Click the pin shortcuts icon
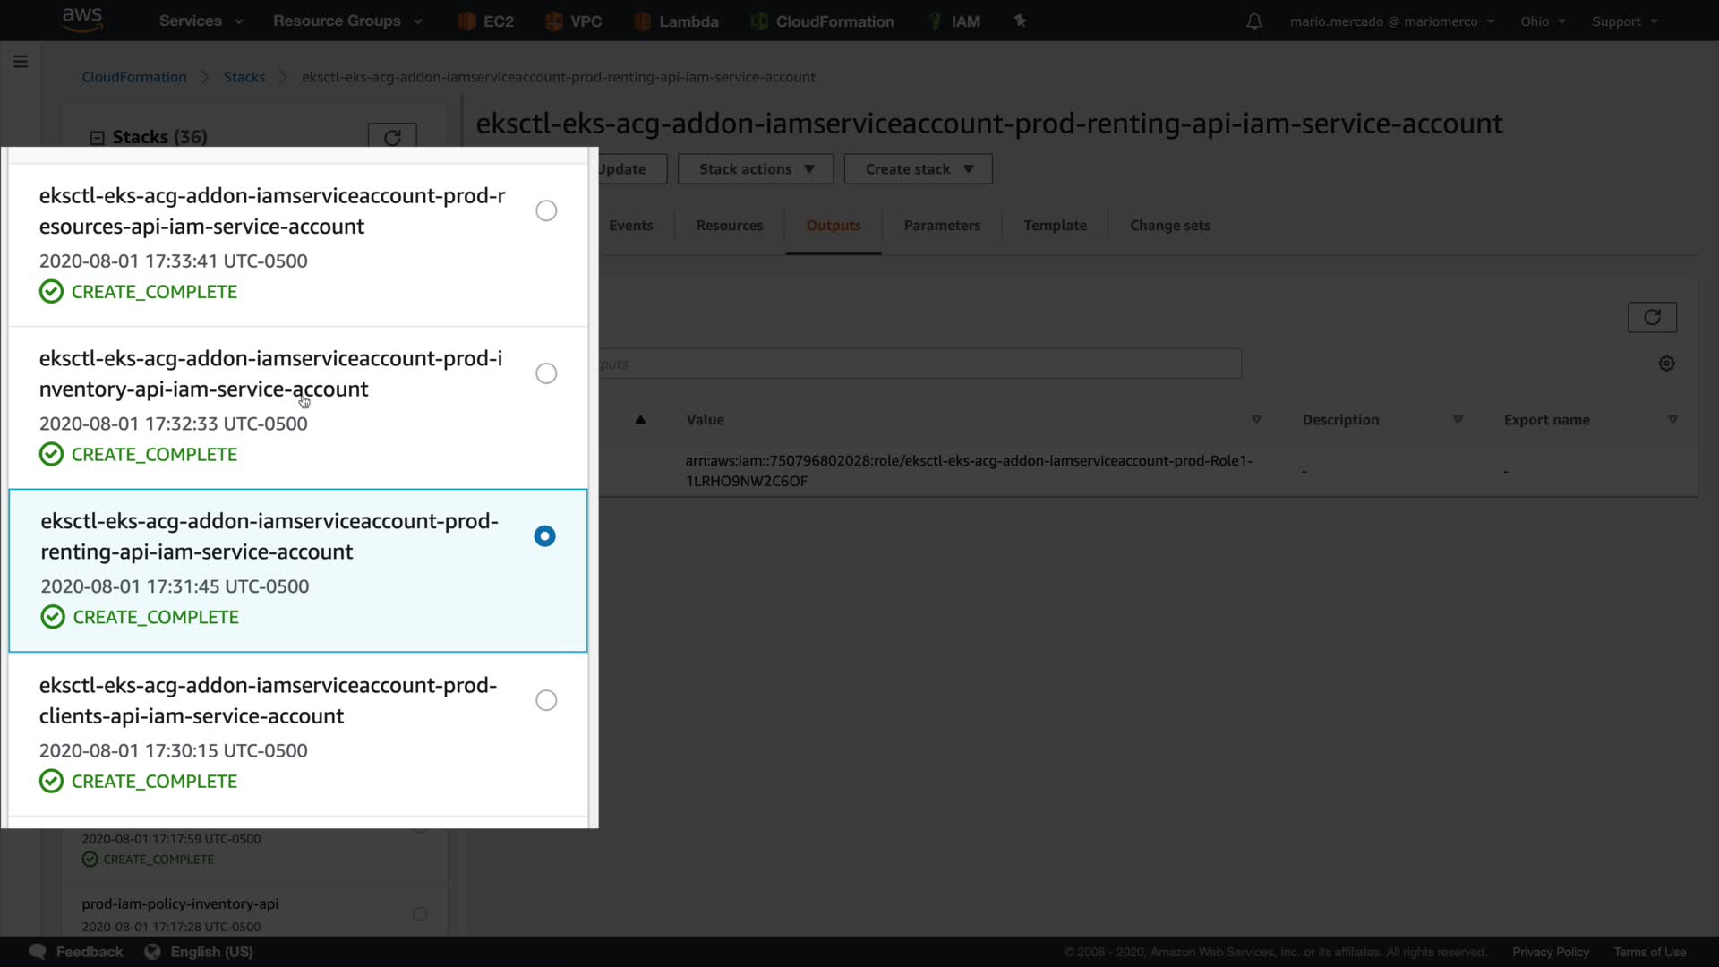 1020,21
